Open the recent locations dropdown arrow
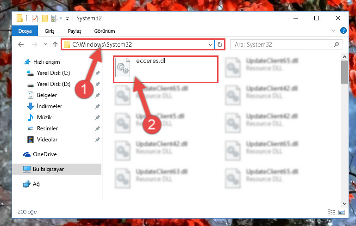 click(45, 44)
